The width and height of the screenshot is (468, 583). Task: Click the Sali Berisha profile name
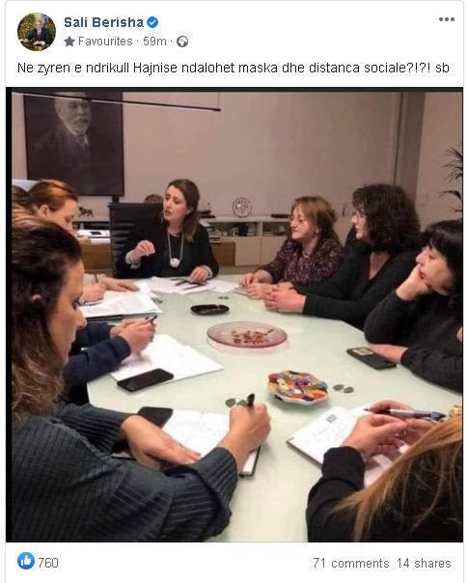[103, 22]
